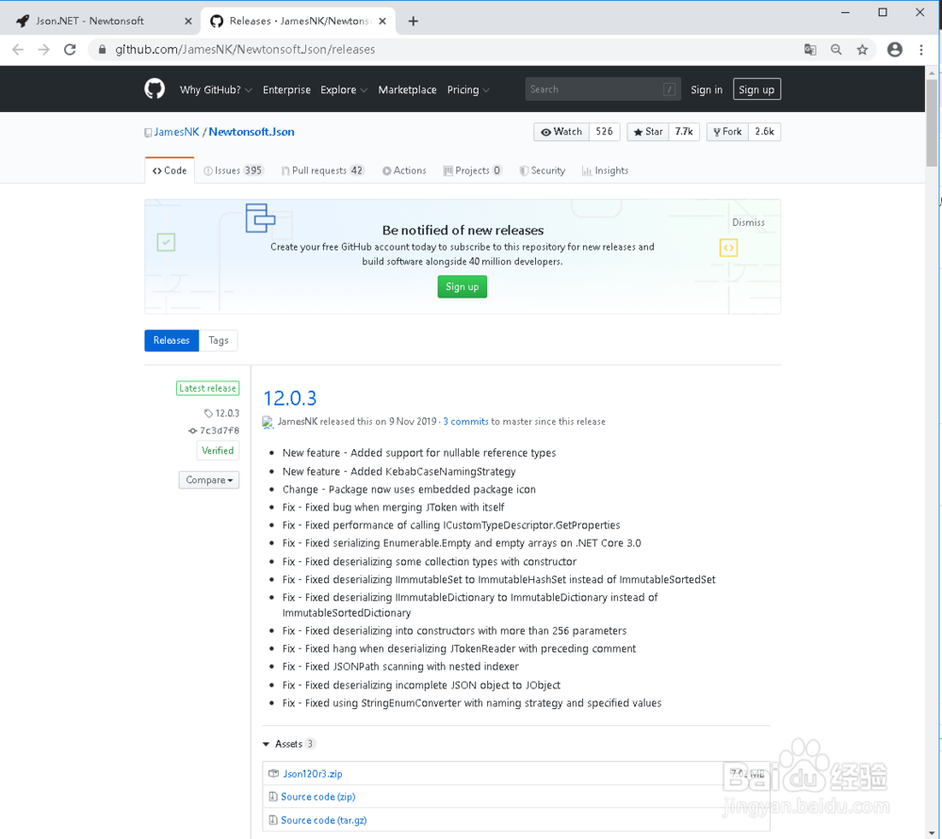Viewport: 942px width, 839px height.
Task: Click the padlock site info icon
Action: (102, 50)
